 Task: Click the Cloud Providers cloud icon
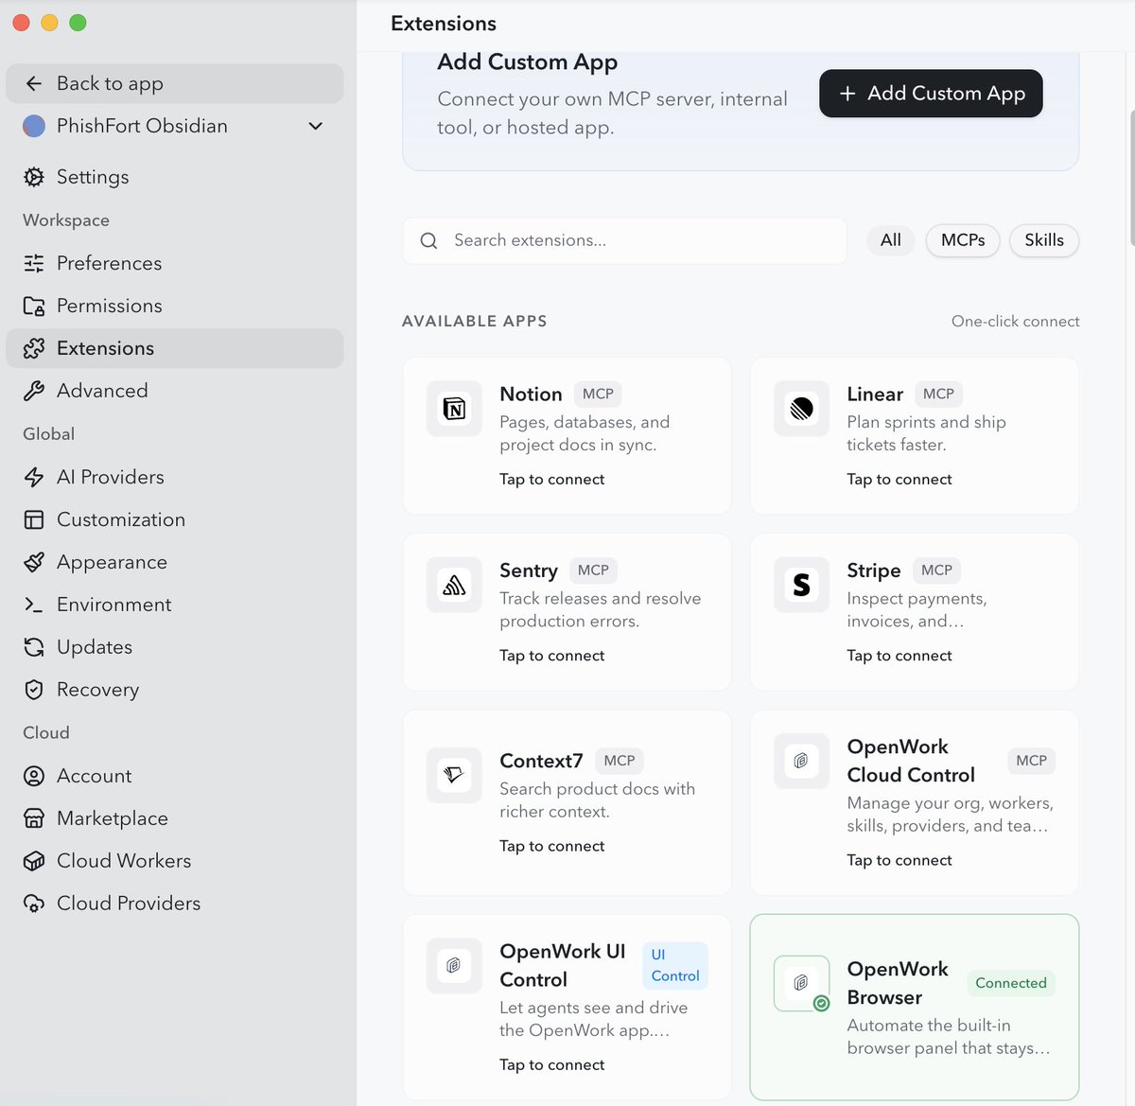click(x=34, y=904)
